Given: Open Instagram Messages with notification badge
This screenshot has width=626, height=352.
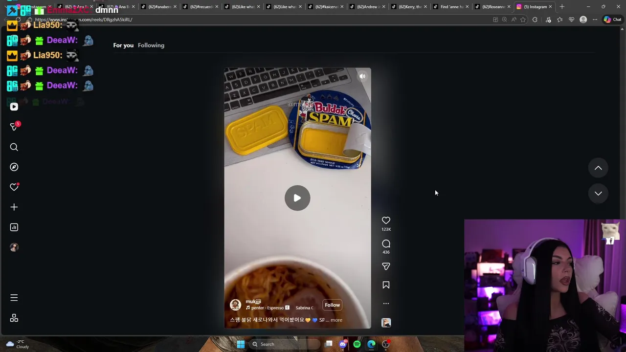Looking at the screenshot, I should point(14,127).
